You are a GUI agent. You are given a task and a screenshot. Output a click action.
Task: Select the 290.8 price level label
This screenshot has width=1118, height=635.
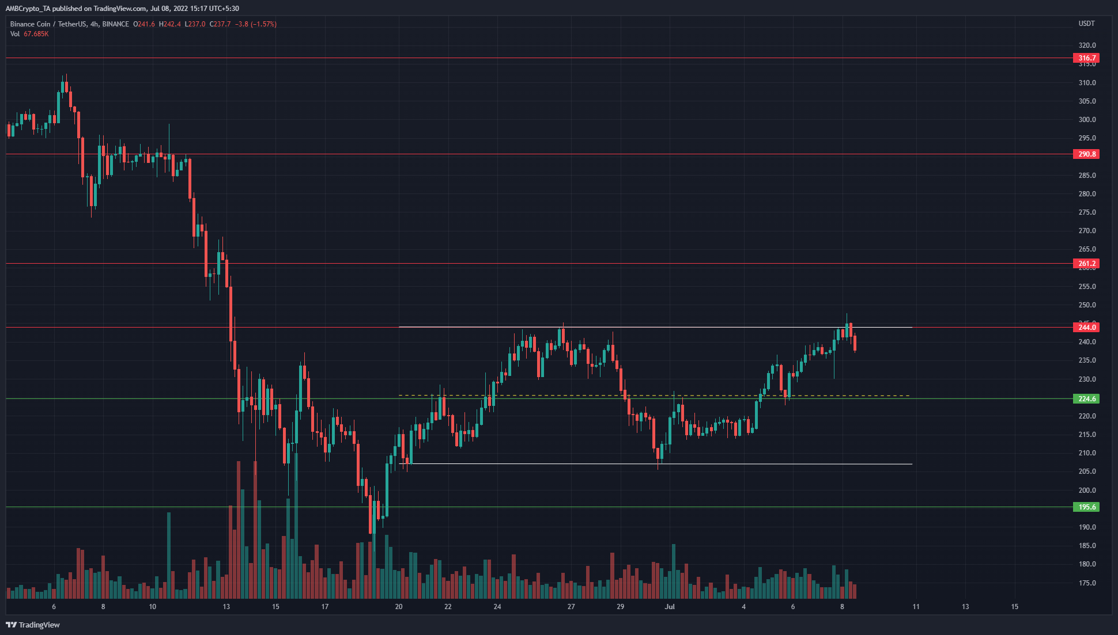[x=1086, y=154]
